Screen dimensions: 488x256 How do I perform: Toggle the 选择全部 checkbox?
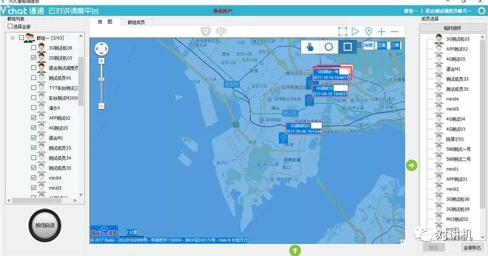[x=10, y=27]
